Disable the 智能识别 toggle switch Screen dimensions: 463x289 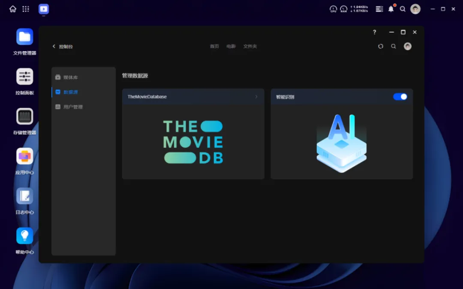[400, 97]
